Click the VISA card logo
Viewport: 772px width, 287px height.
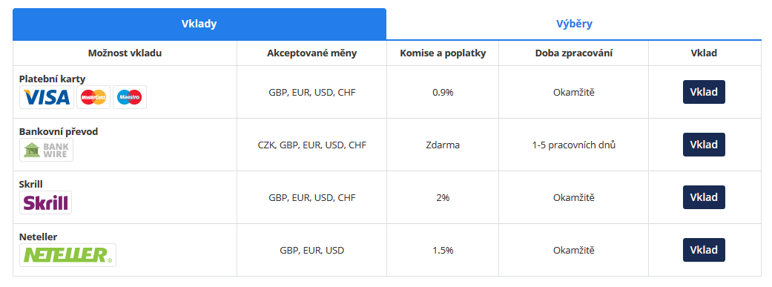pyautogui.click(x=47, y=97)
